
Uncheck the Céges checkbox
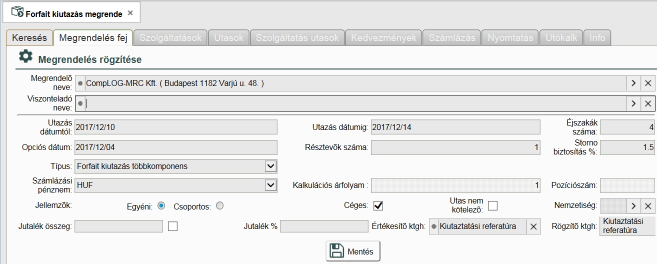(x=378, y=205)
